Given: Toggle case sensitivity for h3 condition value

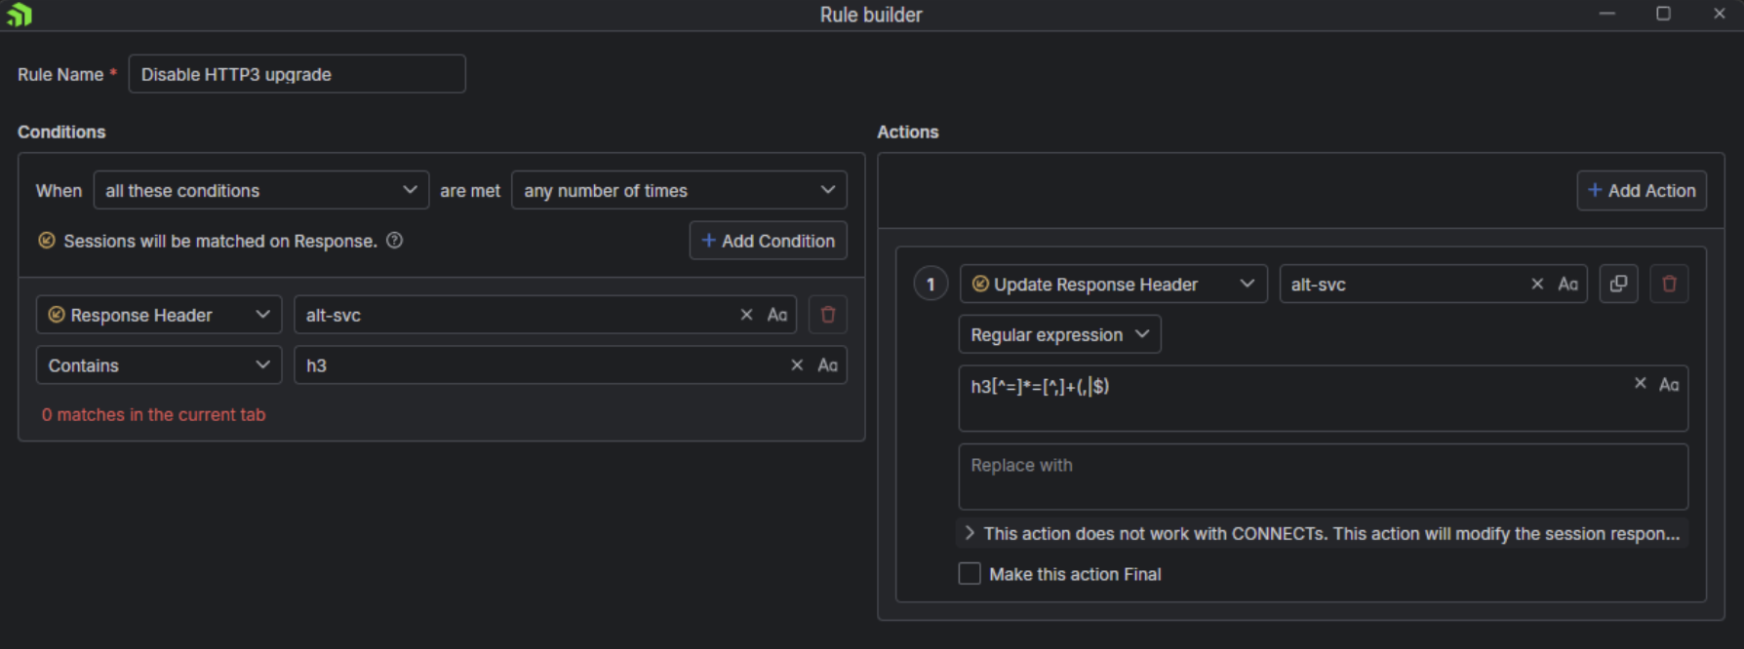Looking at the screenshot, I should coord(827,365).
